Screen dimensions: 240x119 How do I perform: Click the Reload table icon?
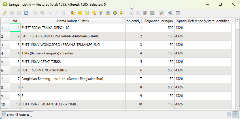point(26,13)
